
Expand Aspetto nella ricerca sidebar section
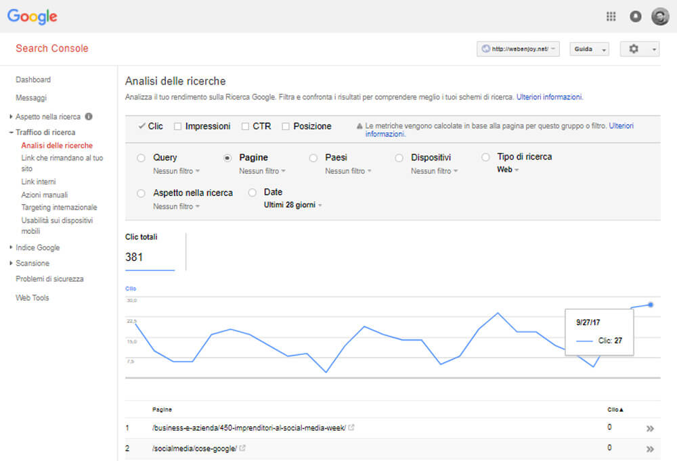tap(11, 116)
